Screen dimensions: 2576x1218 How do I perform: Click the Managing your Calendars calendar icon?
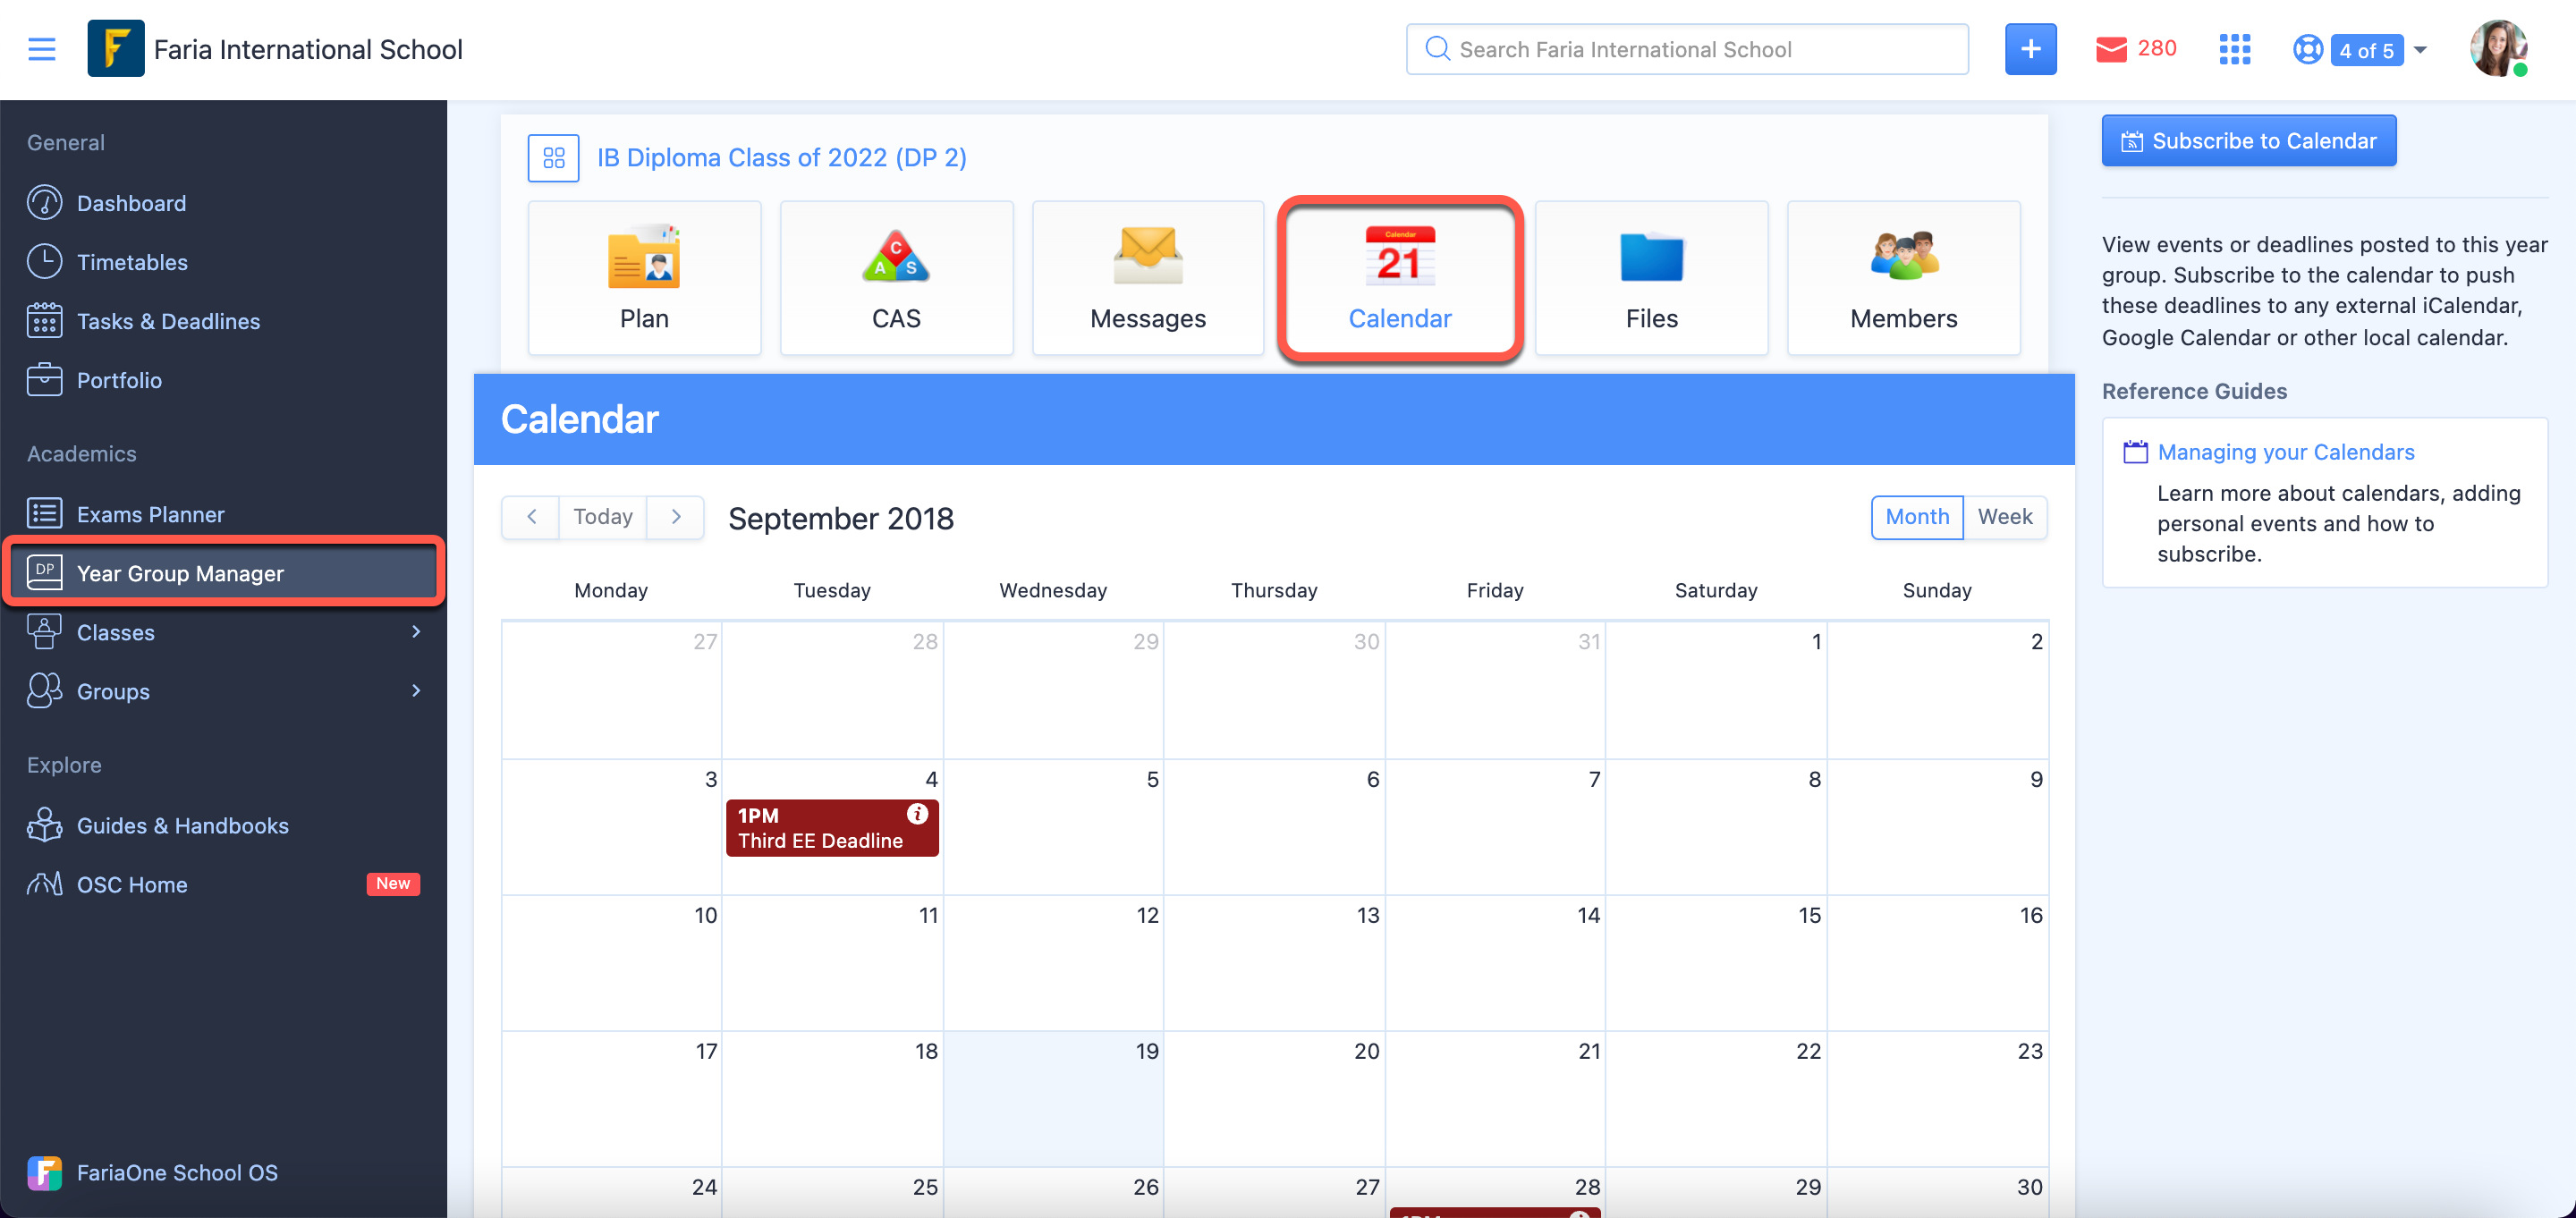point(2134,452)
